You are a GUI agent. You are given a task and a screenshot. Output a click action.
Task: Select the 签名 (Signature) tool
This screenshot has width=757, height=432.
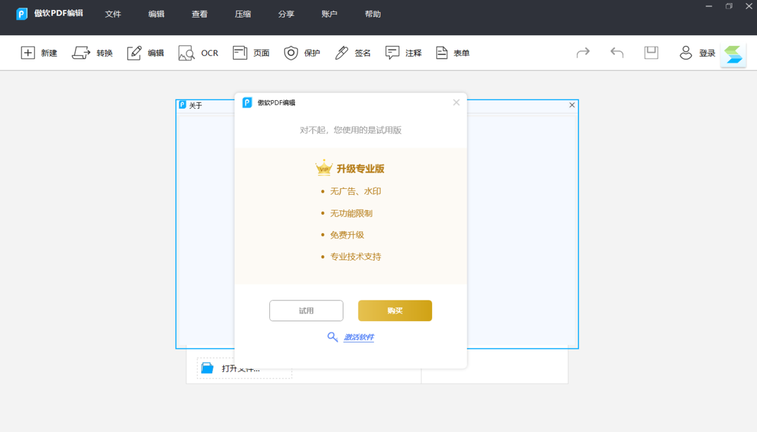(351, 52)
